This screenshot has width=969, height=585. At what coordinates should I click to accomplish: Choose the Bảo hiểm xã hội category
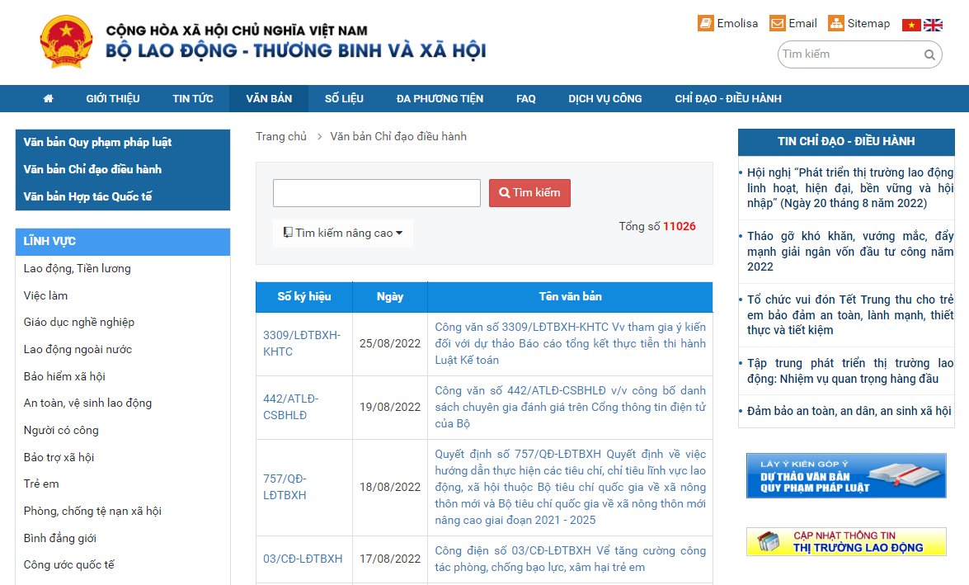64,376
